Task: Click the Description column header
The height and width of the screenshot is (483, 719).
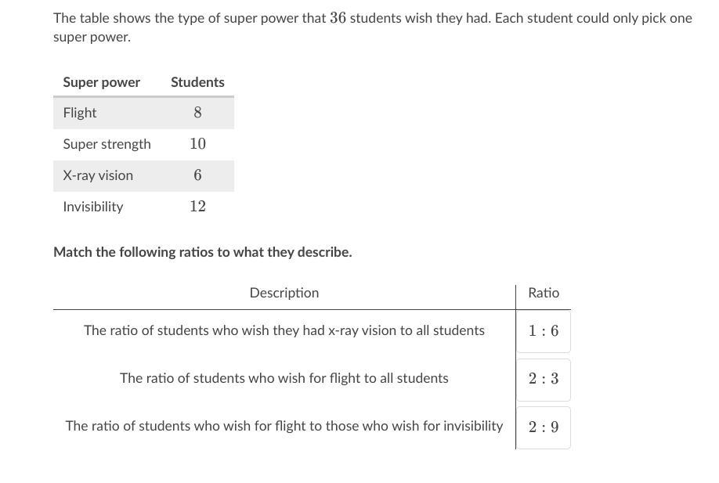Action: tap(284, 293)
